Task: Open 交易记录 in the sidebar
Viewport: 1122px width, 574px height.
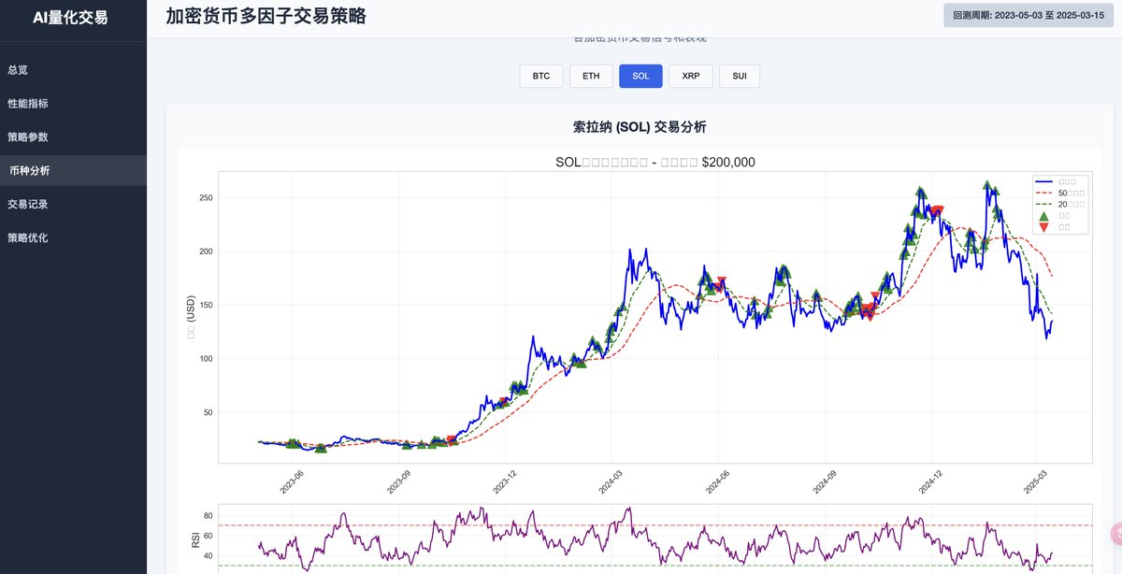Action: [x=73, y=204]
